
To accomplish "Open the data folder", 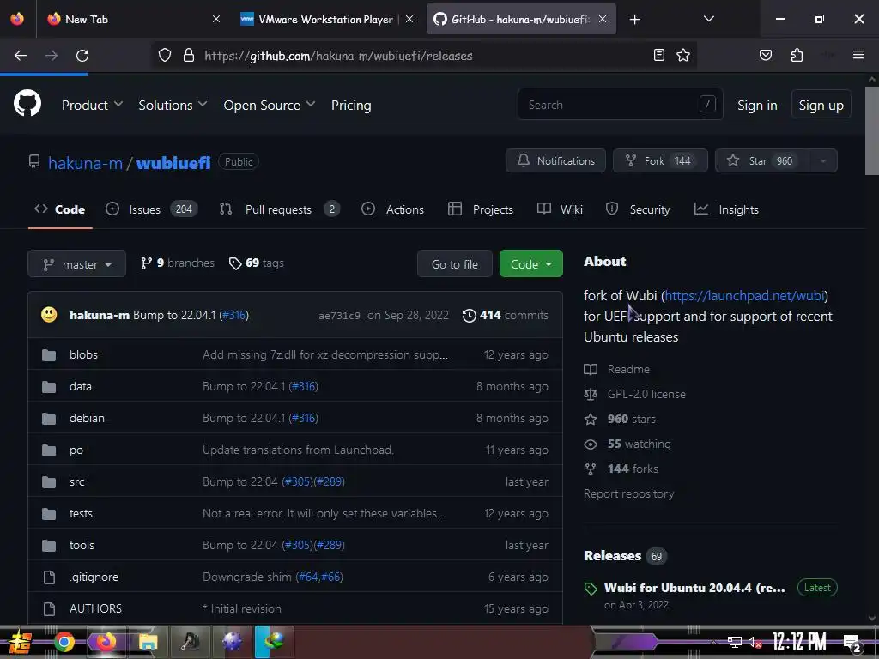I will point(80,386).
